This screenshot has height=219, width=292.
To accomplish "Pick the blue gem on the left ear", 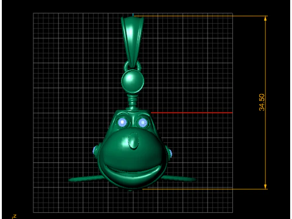I will (94, 150).
